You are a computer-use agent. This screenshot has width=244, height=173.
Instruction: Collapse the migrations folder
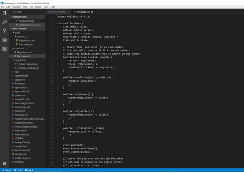(x=27, y=60)
